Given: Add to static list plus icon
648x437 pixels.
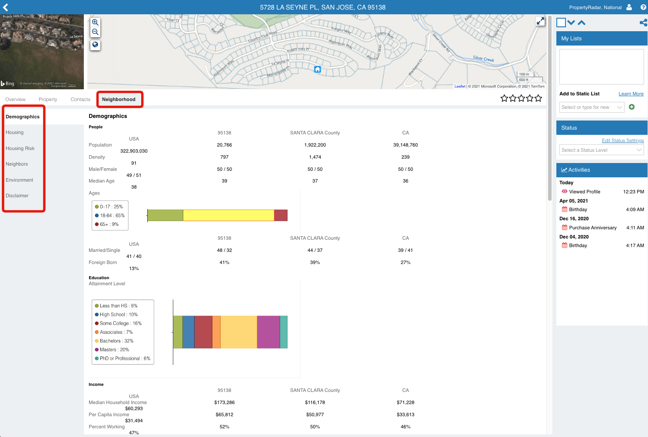Looking at the screenshot, I should coord(631,107).
